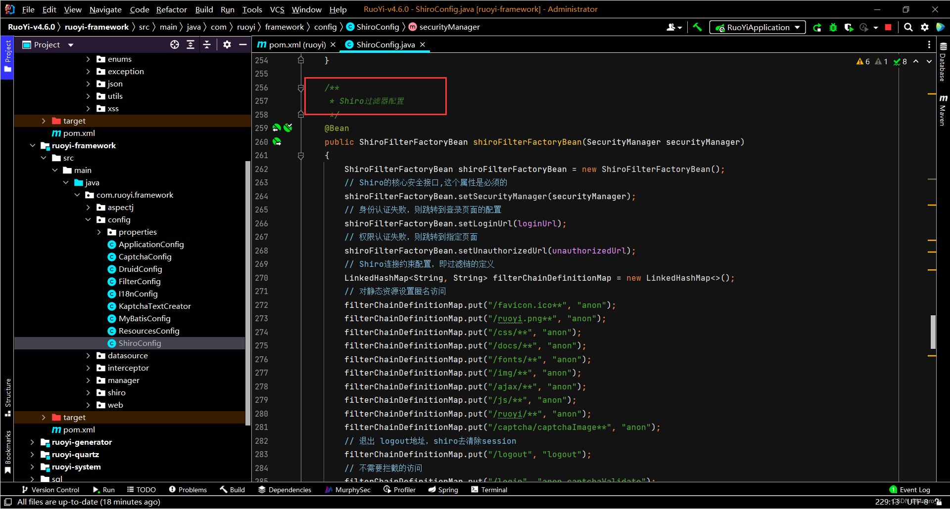This screenshot has height=509, width=950.
Task: Open IDE settings gear in top toolbar
Action: 925,28
